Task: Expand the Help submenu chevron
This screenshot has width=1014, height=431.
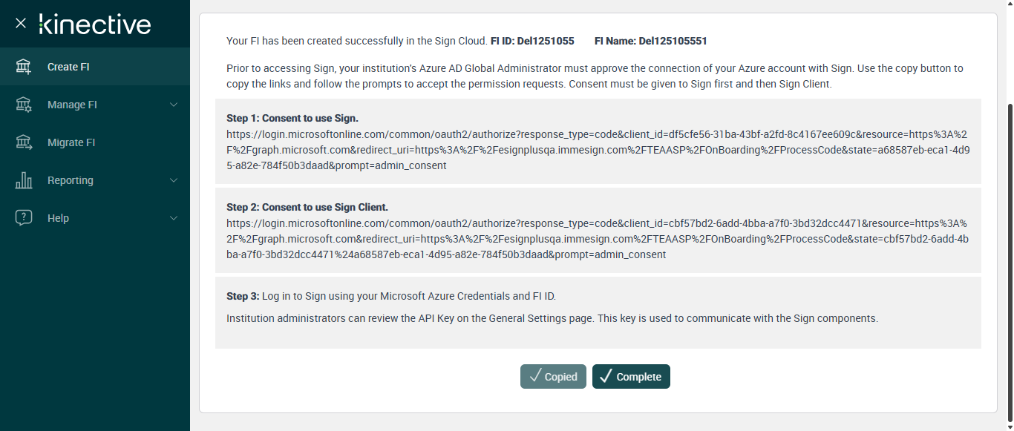Action: pos(174,218)
